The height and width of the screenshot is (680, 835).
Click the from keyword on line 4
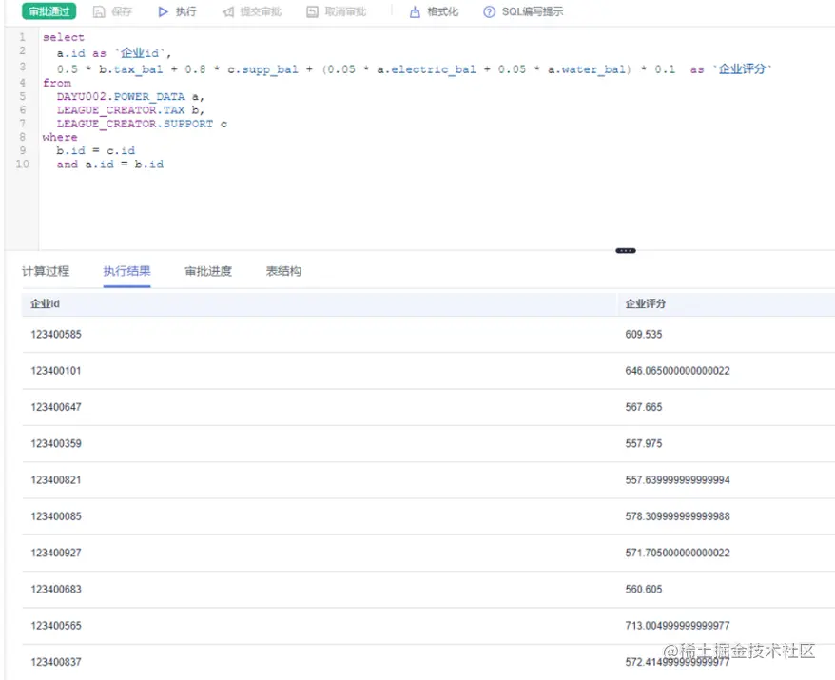click(57, 83)
